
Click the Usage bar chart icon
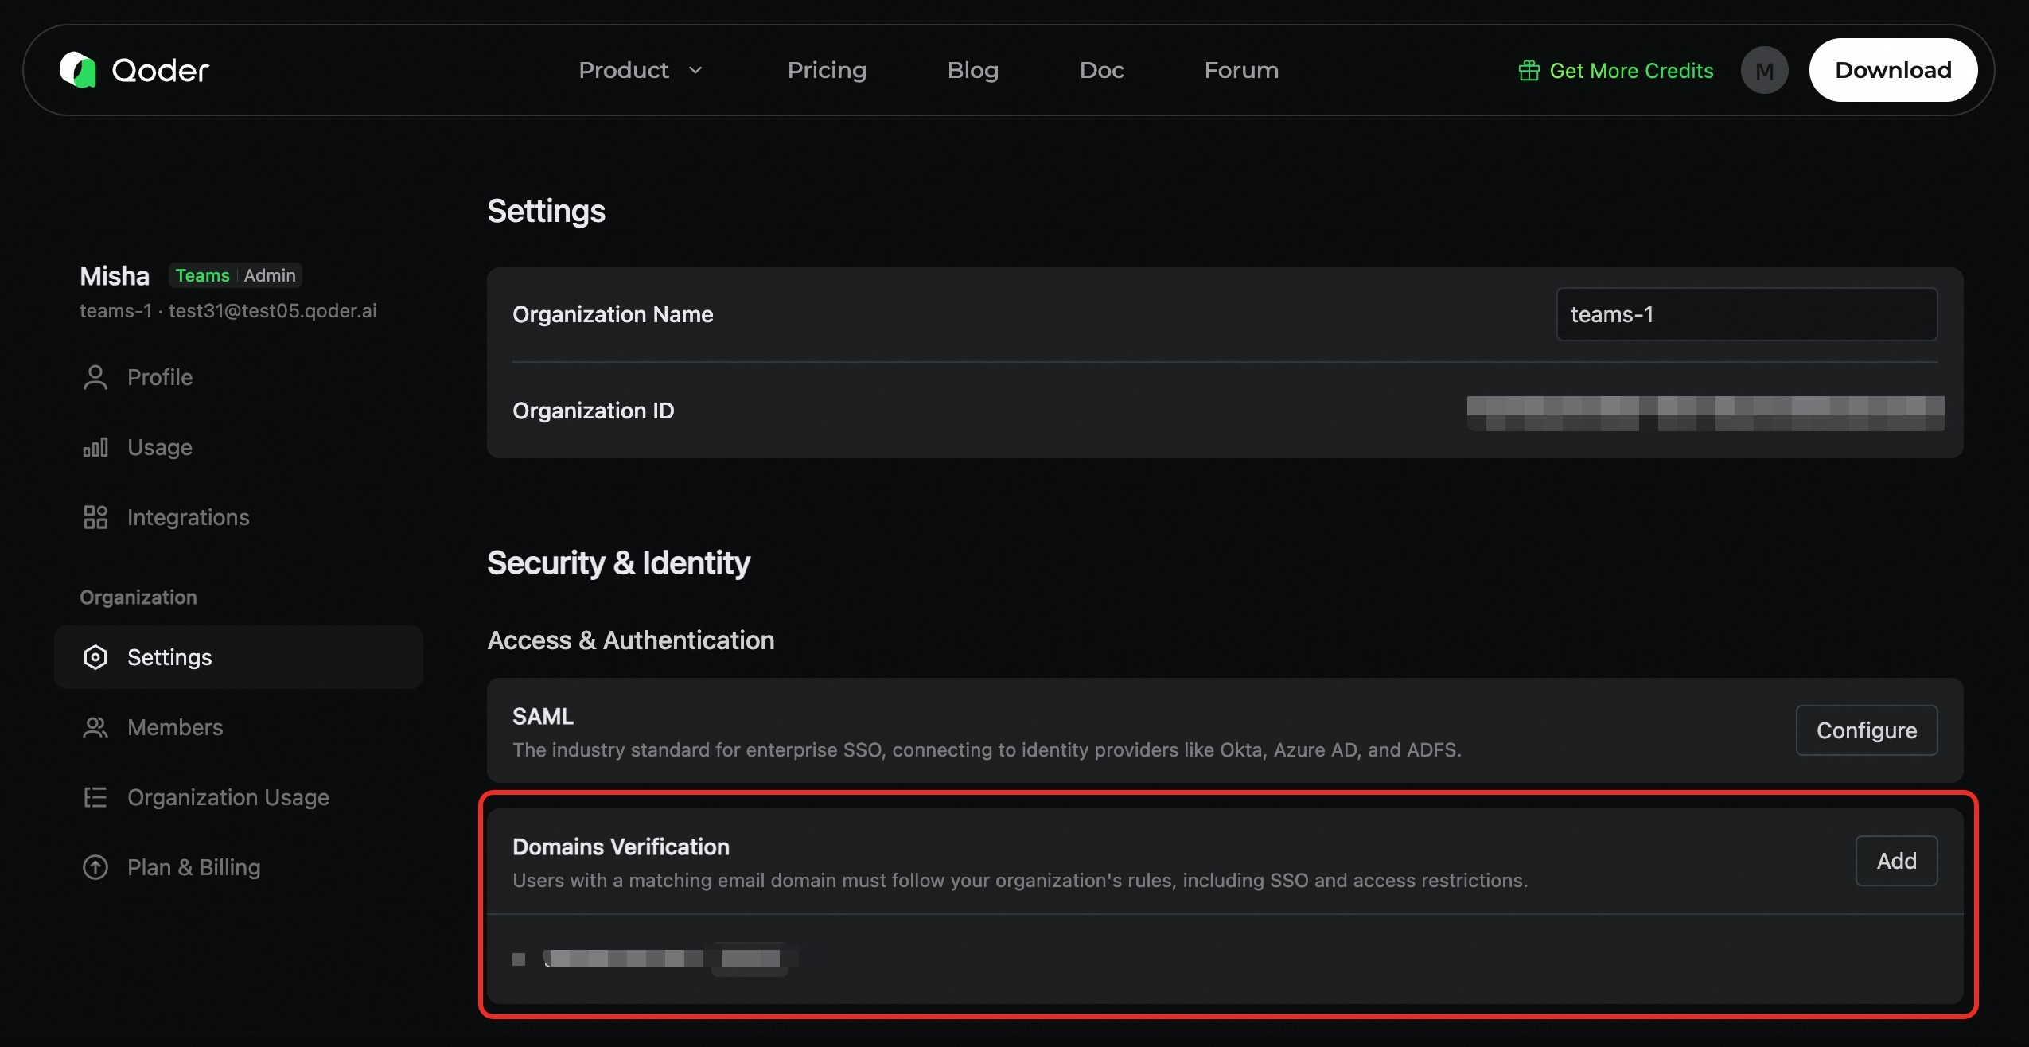tap(95, 447)
